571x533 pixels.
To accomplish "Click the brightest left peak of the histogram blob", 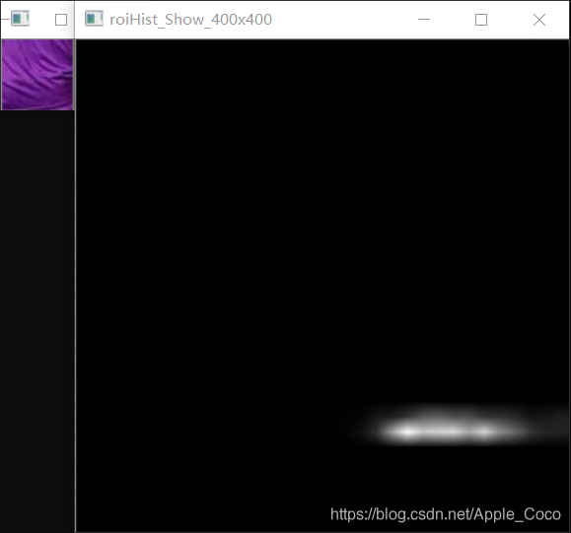I will [407, 432].
